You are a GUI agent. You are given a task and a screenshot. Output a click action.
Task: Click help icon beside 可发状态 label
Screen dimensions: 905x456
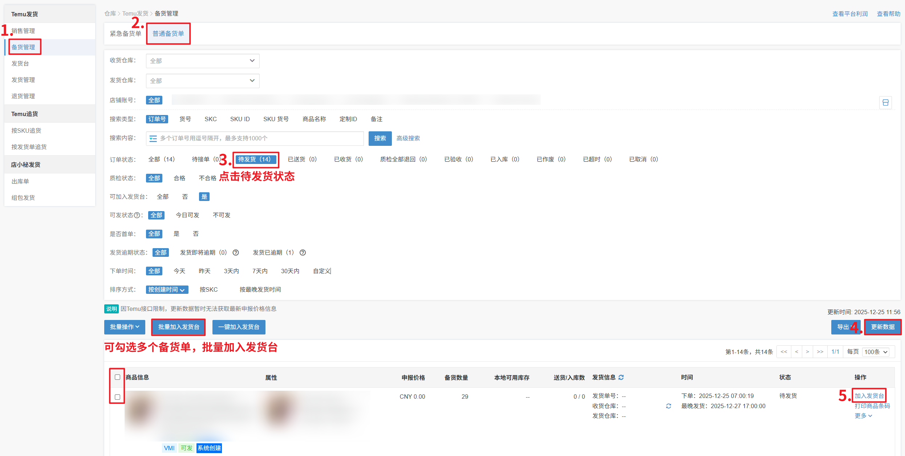tap(137, 215)
